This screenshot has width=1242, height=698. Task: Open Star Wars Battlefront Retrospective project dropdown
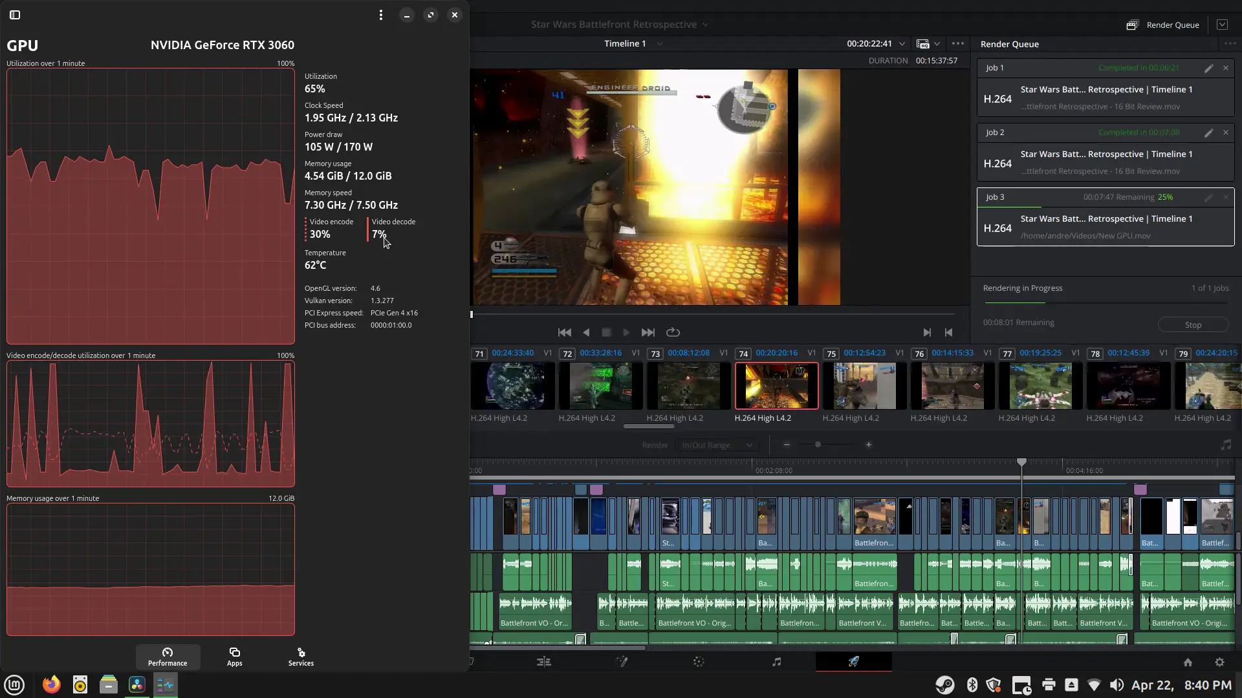[619, 25]
